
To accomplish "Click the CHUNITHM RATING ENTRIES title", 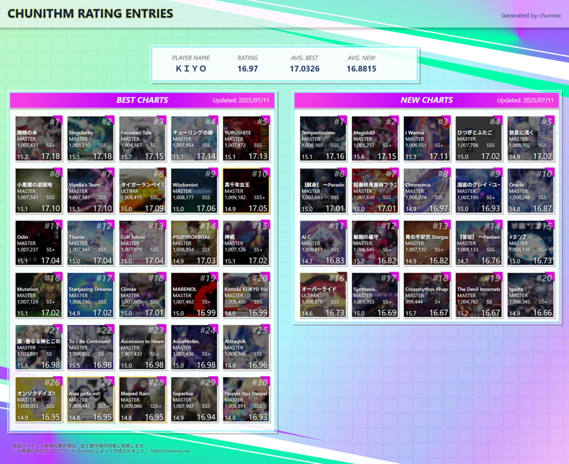I will coord(90,14).
